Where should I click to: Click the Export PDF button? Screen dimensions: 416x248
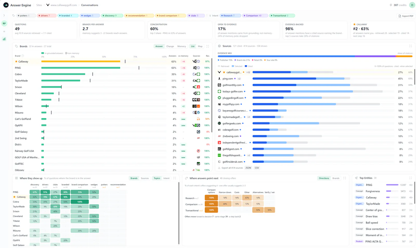point(406,16)
